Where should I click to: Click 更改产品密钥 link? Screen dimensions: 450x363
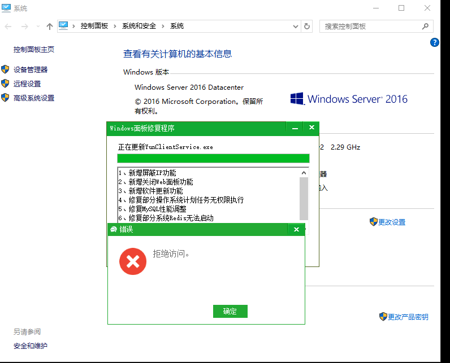[408, 317]
